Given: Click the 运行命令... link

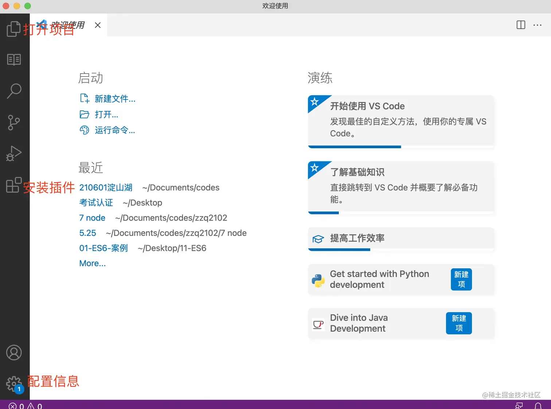Looking at the screenshot, I should click(x=115, y=130).
